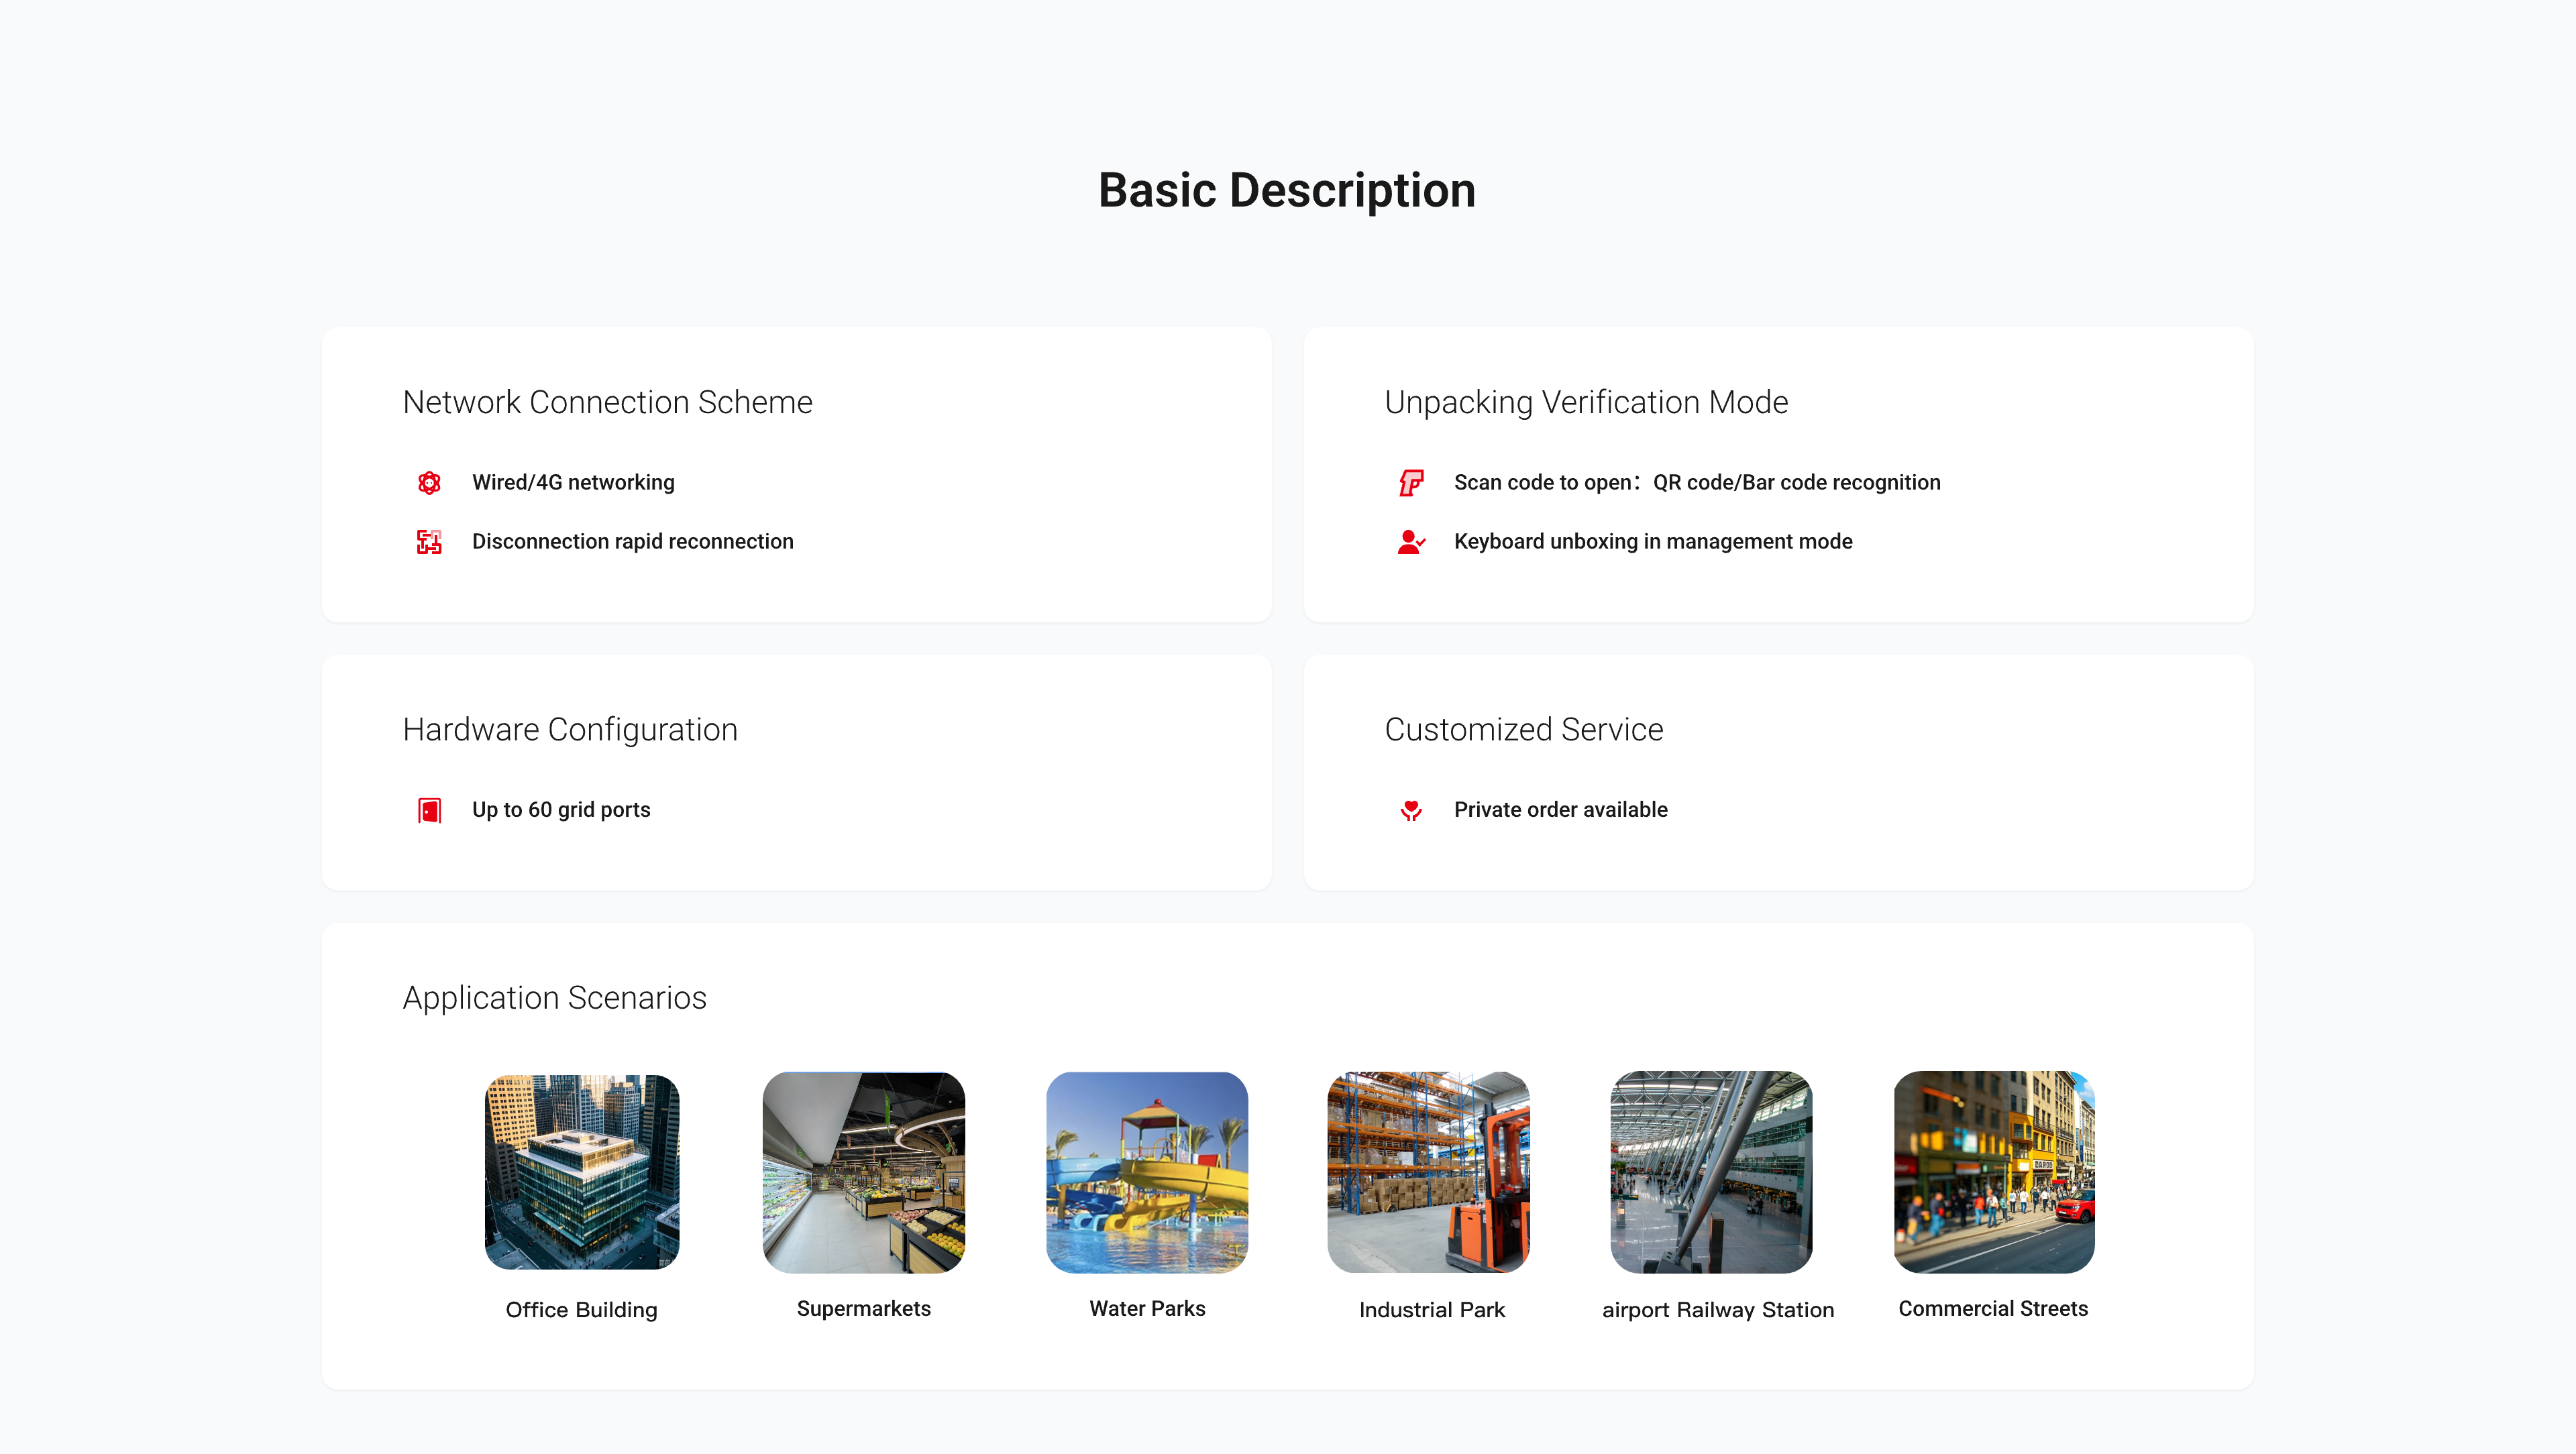Click the Scan code to open icon

(x=1411, y=483)
